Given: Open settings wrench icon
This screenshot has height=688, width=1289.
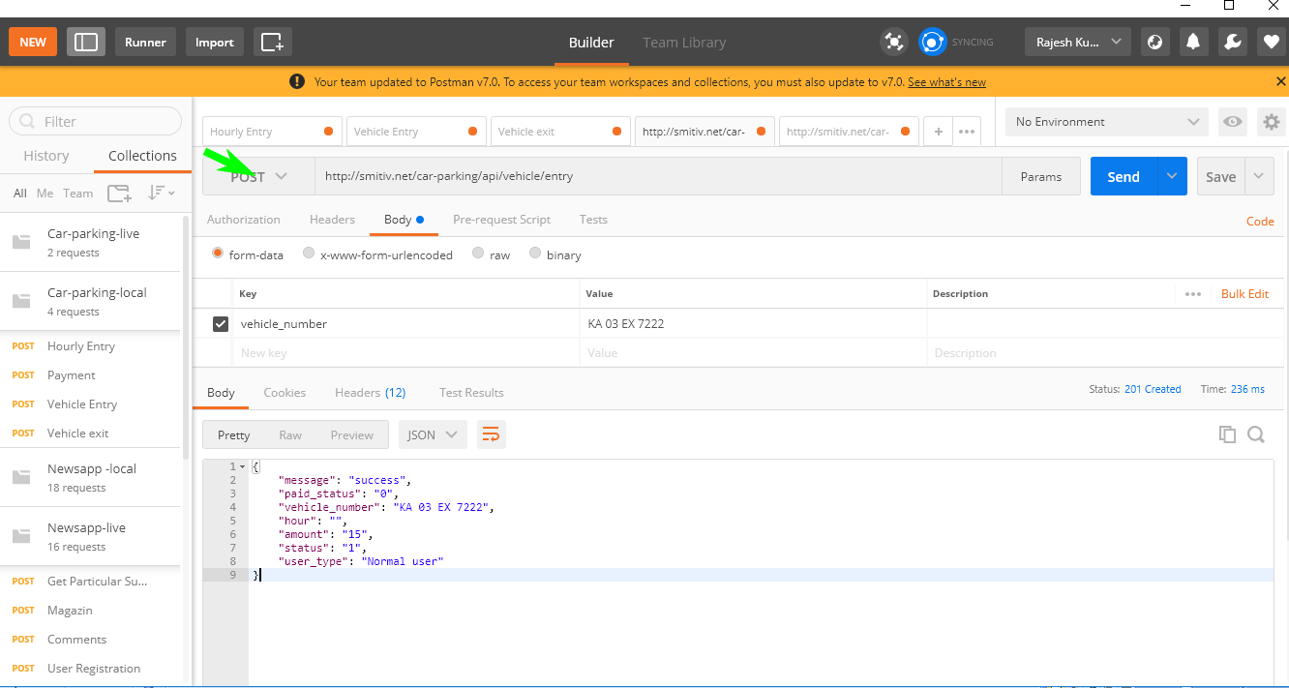Looking at the screenshot, I should tap(1232, 42).
